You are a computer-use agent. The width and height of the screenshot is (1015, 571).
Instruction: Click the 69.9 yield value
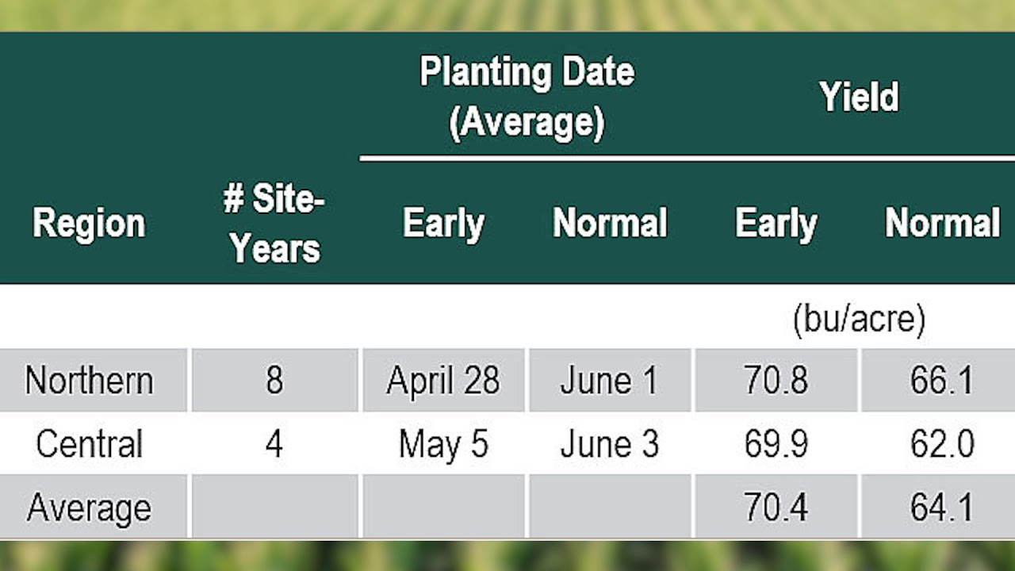pyautogui.click(x=776, y=444)
